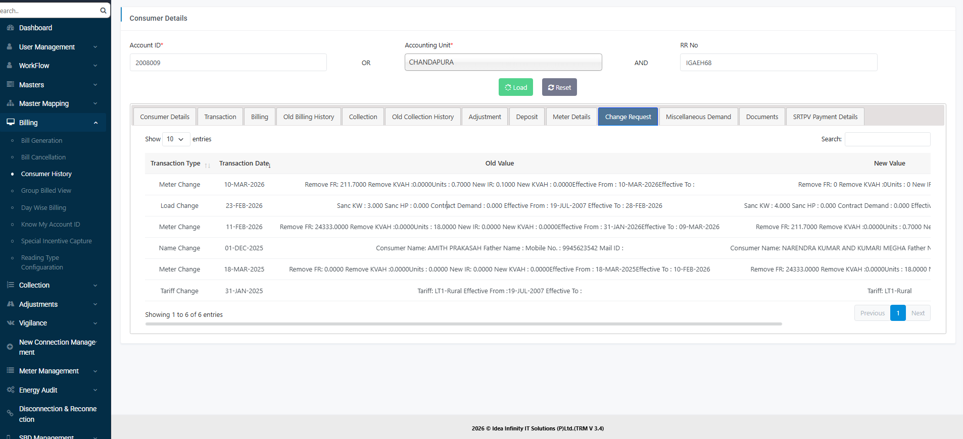963x439 pixels.
Task: Click the search magnifier icon in sidebar
Action: (103, 11)
